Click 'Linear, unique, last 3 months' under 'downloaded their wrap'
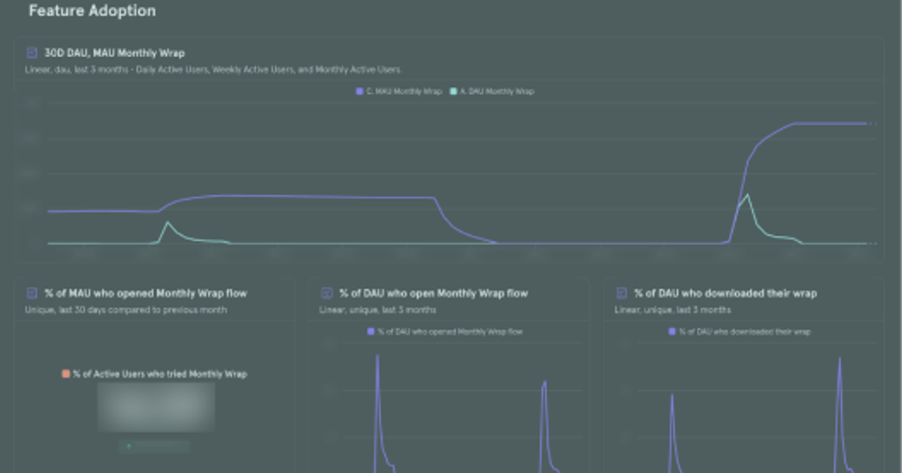This screenshot has height=473, width=902. click(x=673, y=309)
